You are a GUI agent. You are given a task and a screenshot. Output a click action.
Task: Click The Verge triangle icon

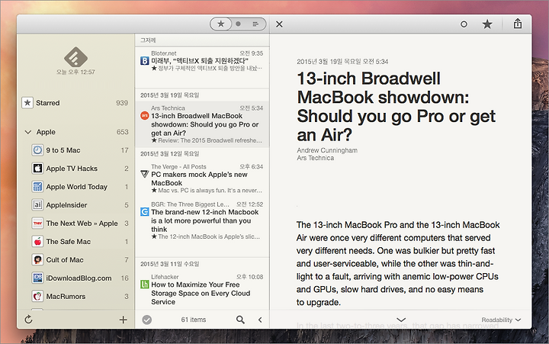click(145, 174)
